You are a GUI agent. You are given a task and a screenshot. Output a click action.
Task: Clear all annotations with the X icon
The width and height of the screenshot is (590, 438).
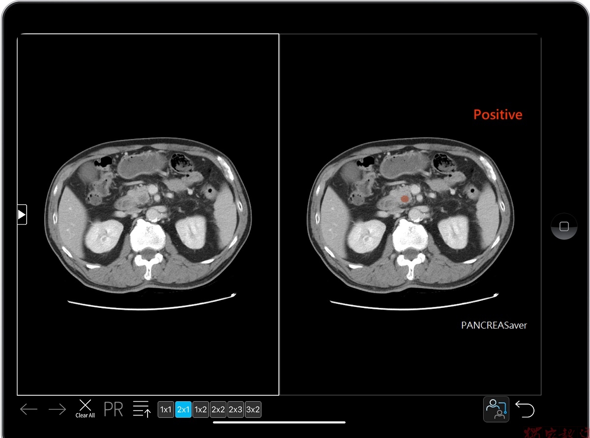click(85, 409)
